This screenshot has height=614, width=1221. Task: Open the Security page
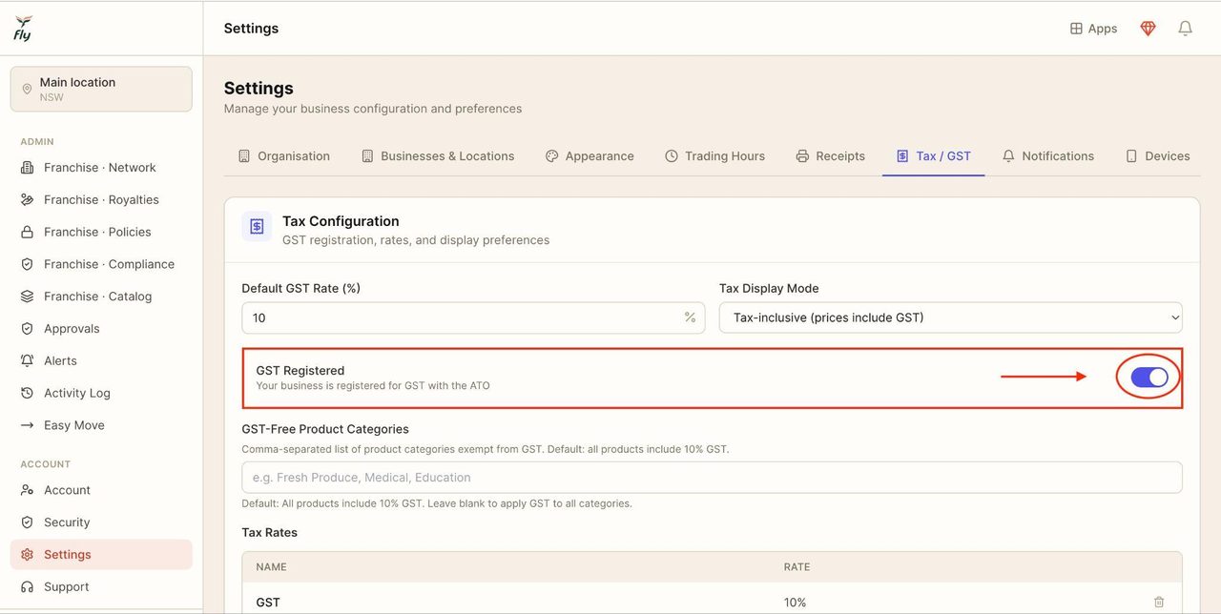101,522
